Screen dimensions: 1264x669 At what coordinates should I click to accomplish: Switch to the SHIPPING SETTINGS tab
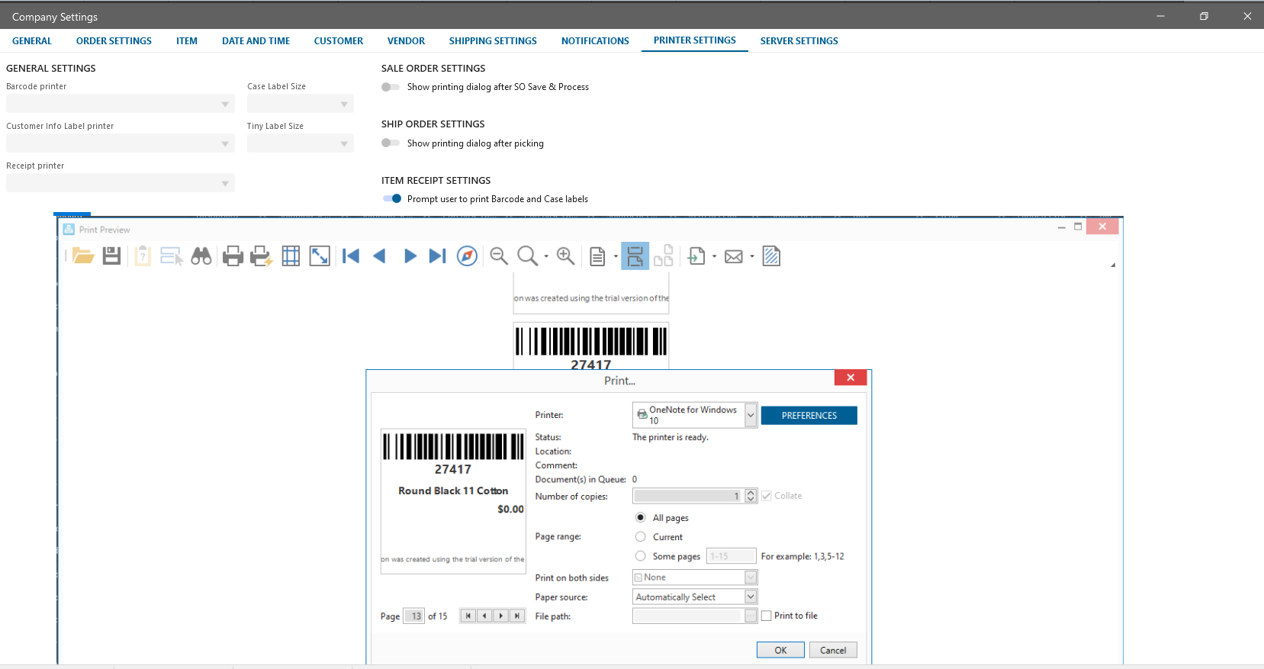click(493, 41)
